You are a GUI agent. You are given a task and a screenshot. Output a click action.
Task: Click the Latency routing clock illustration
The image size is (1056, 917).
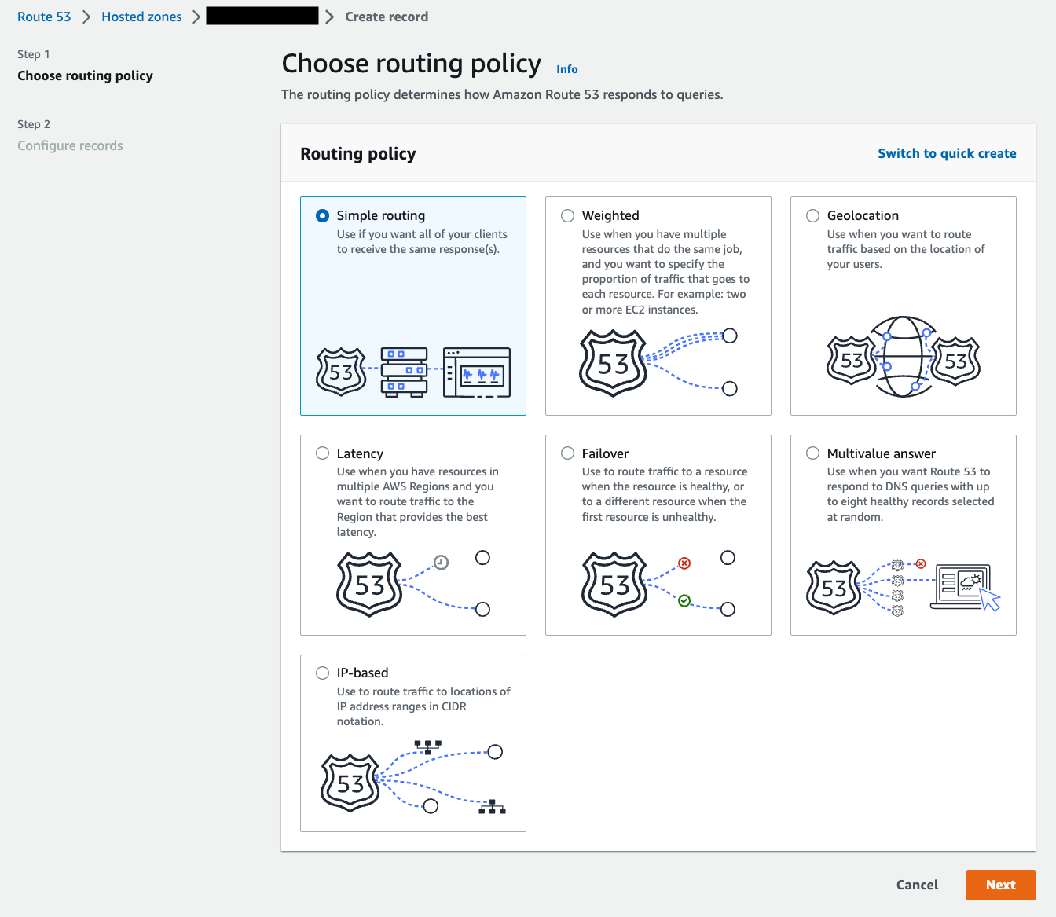[x=441, y=563]
